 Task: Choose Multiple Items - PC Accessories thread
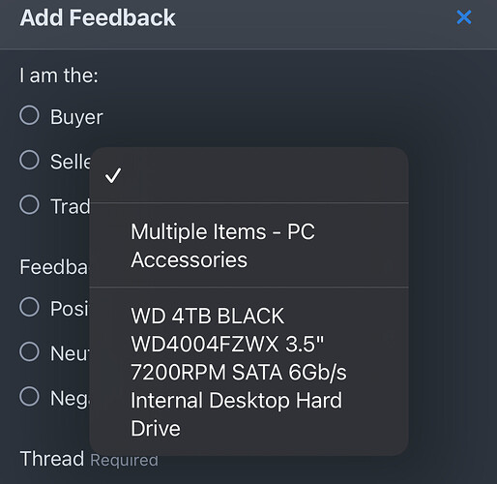coord(248,245)
